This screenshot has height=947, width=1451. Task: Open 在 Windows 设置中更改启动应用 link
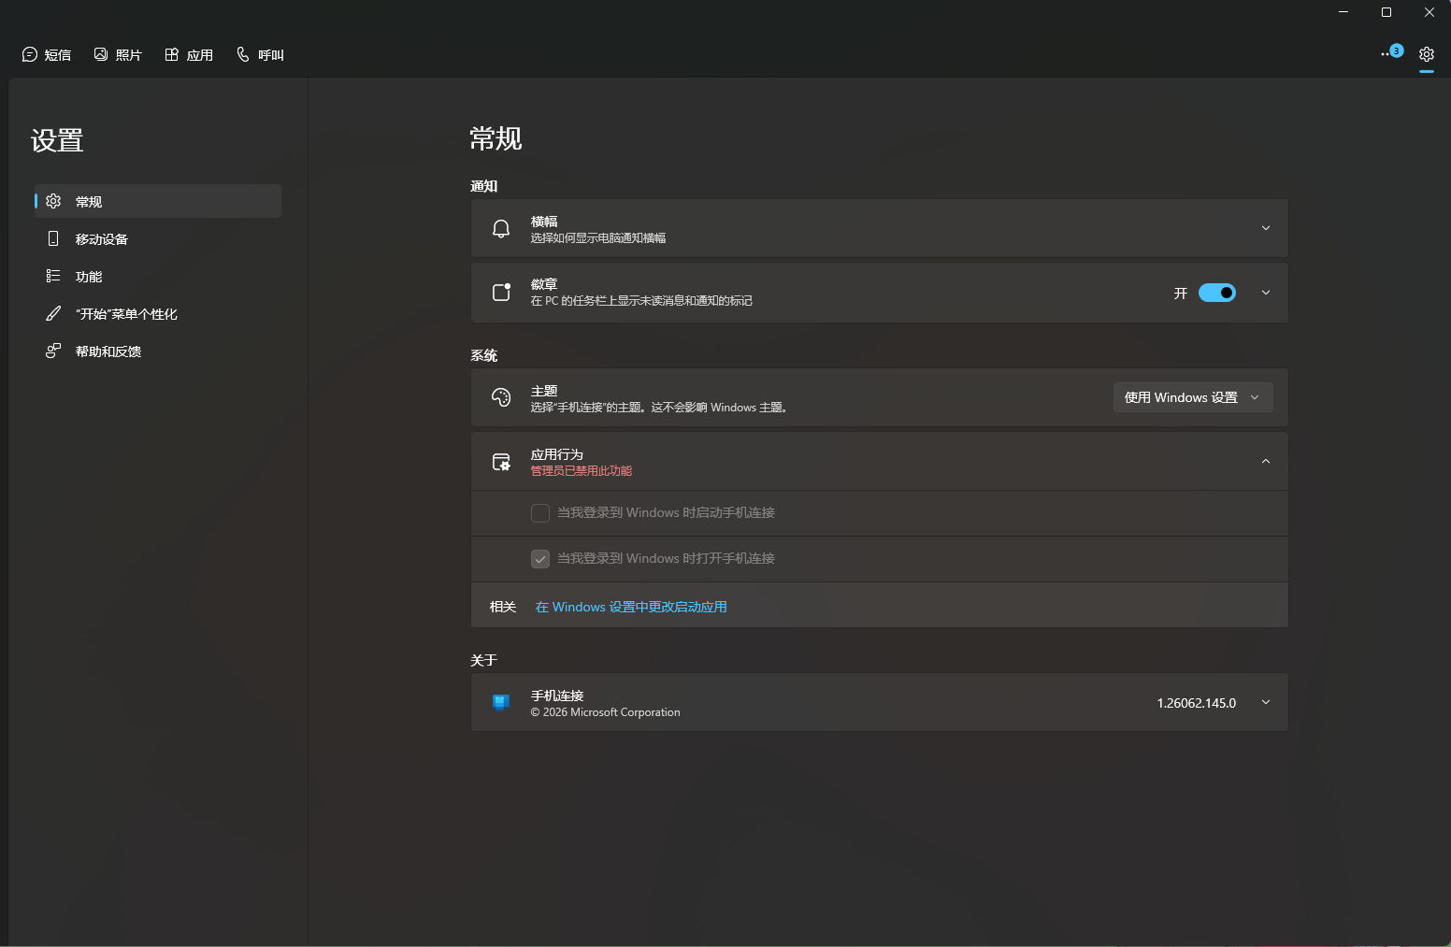pyautogui.click(x=631, y=607)
